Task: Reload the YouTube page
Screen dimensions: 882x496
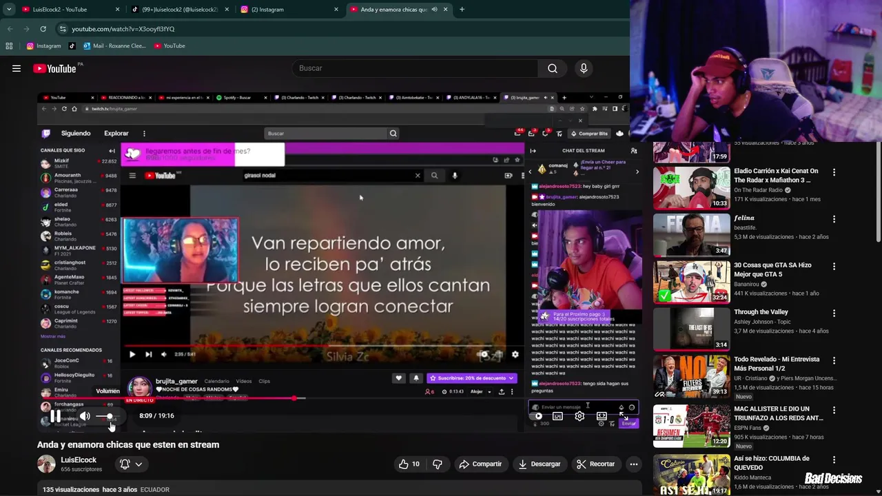Action: 43,29
